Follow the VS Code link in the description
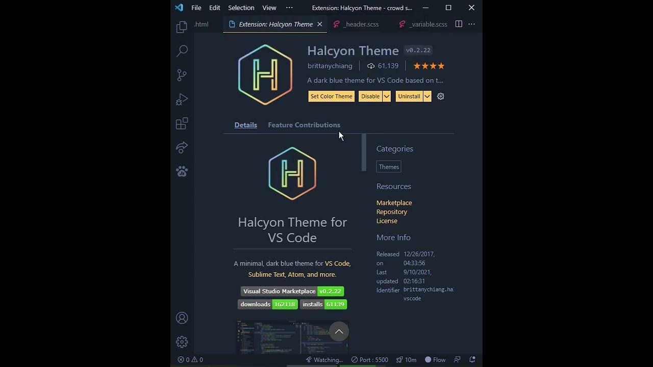 click(x=337, y=264)
